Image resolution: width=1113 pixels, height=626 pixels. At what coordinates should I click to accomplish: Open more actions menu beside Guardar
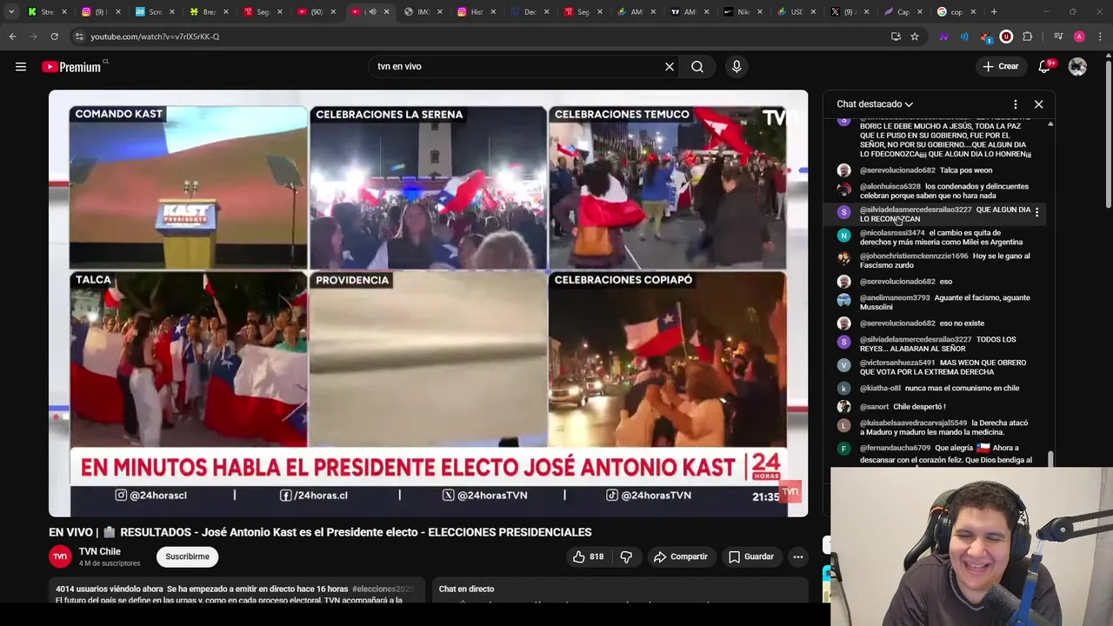797,556
